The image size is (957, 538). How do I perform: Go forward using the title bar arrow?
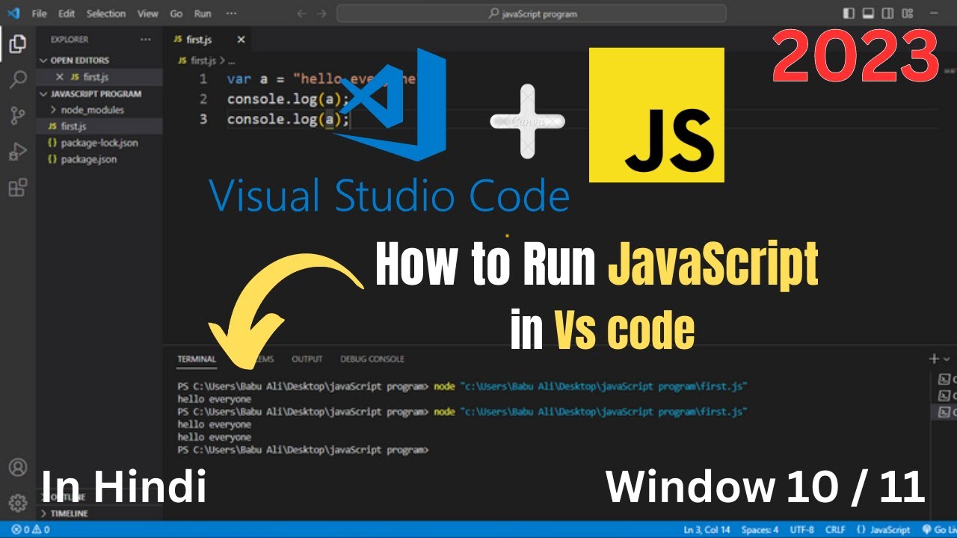tap(323, 13)
